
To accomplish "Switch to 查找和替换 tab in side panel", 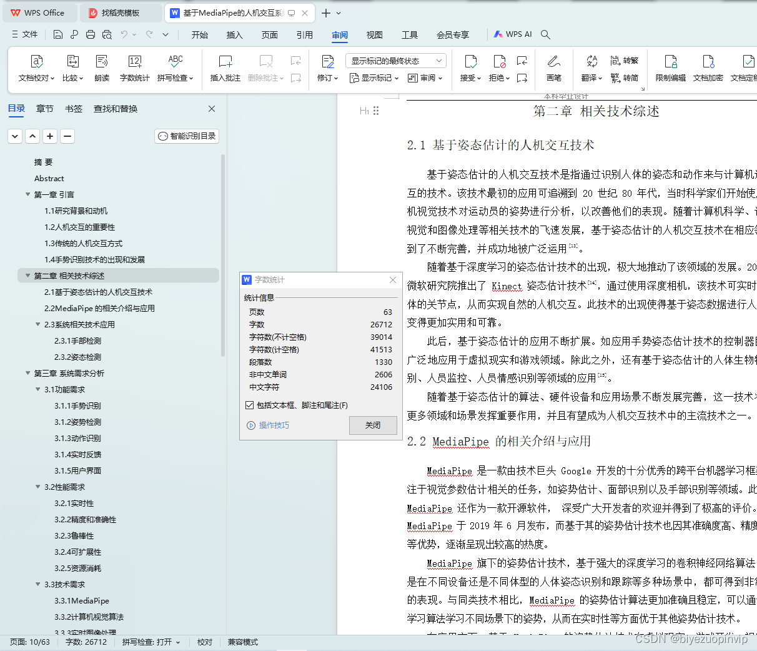I will click(116, 109).
